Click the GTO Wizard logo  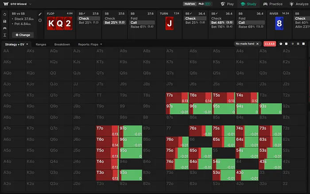(x=6, y=4)
